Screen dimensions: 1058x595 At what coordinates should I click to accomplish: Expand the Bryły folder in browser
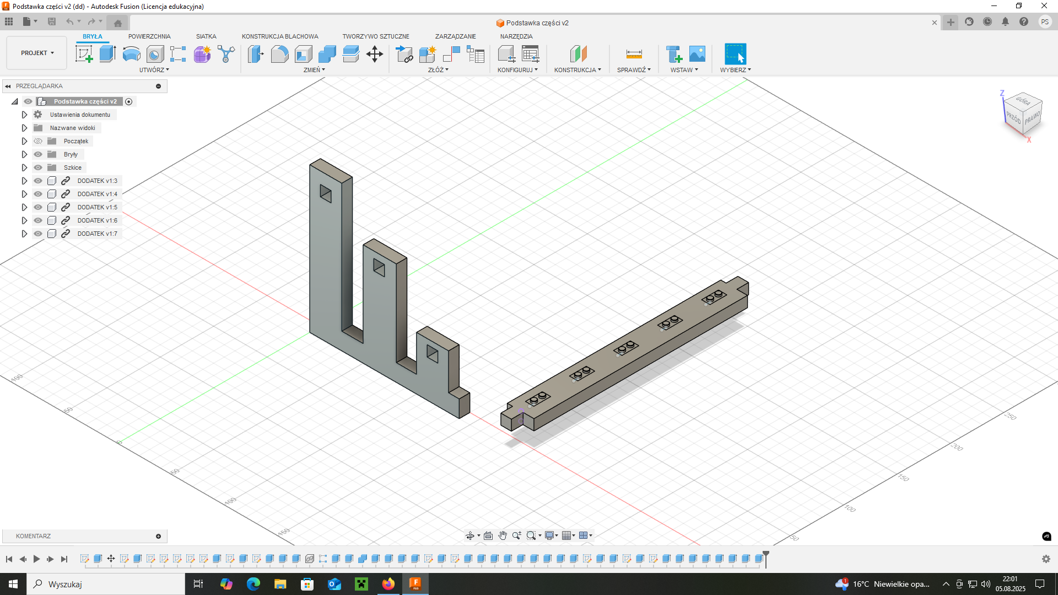tap(24, 154)
